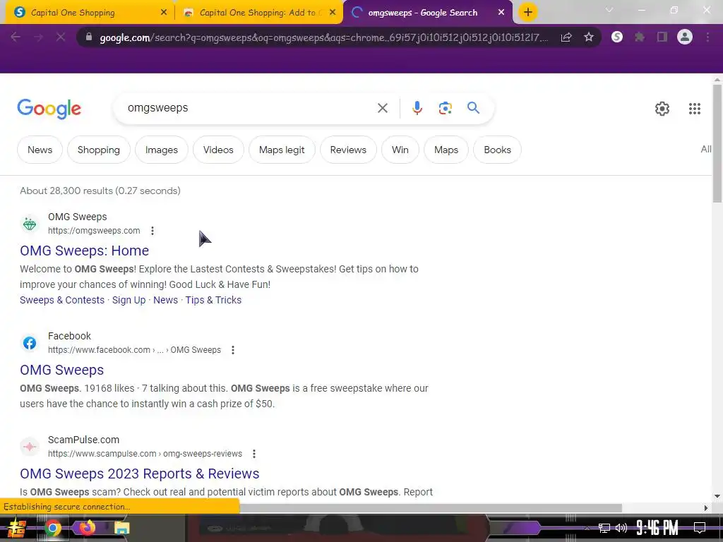Open more options for ScamPulse result
This screenshot has height=542, width=723.
[254, 454]
